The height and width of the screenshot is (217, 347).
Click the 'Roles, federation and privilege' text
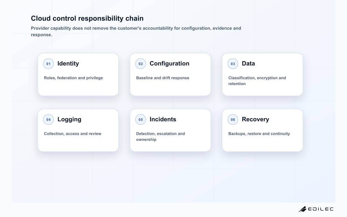click(73, 78)
